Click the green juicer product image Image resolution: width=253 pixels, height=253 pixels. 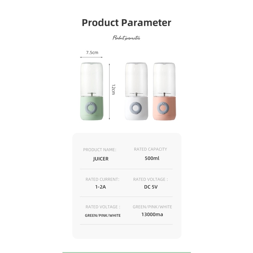(x=92, y=91)
